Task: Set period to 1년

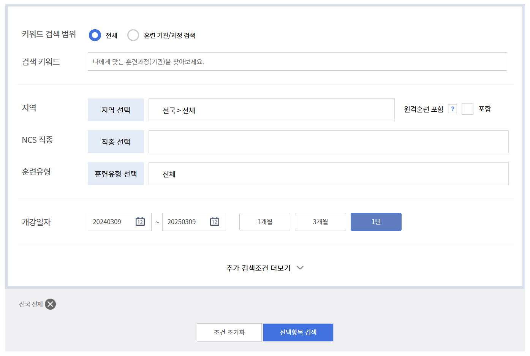Action: [376, 222]
